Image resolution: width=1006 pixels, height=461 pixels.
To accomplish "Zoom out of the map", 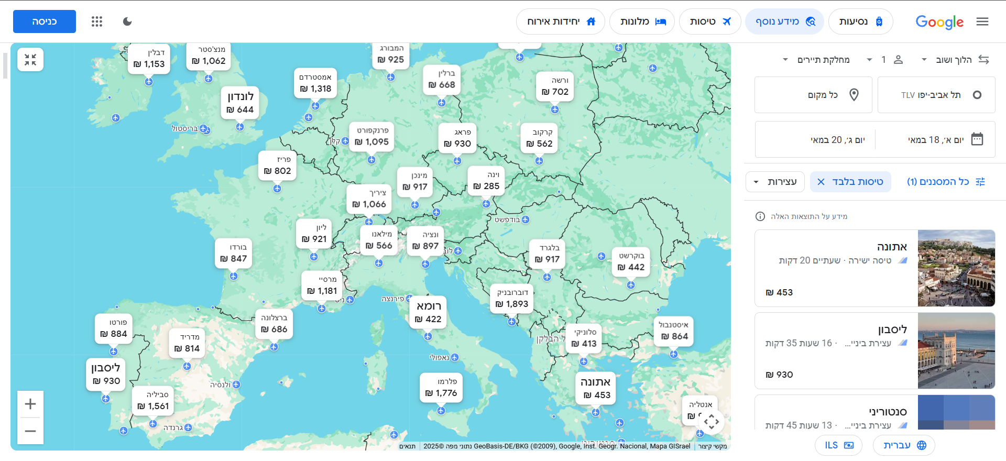I will click(30, 431).
